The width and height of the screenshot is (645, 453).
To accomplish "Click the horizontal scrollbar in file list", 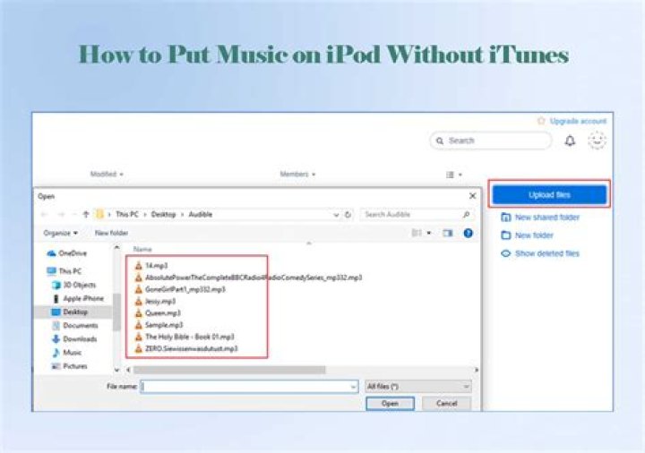I will tap(229, 370).
